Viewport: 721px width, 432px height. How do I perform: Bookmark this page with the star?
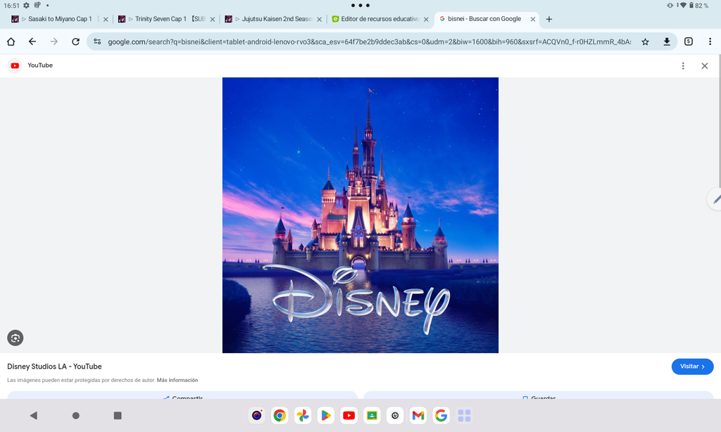(x=645, y=42)
